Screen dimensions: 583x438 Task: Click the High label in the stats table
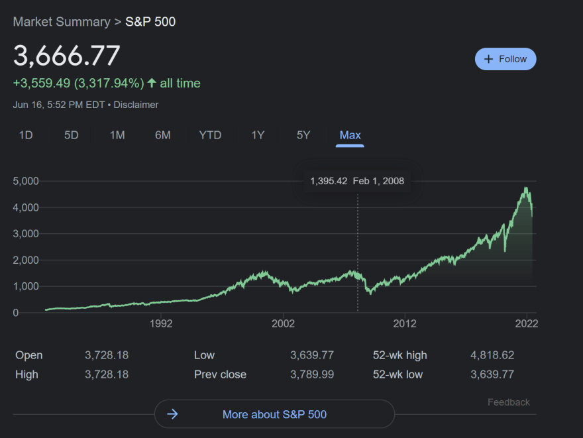[26, 374]
